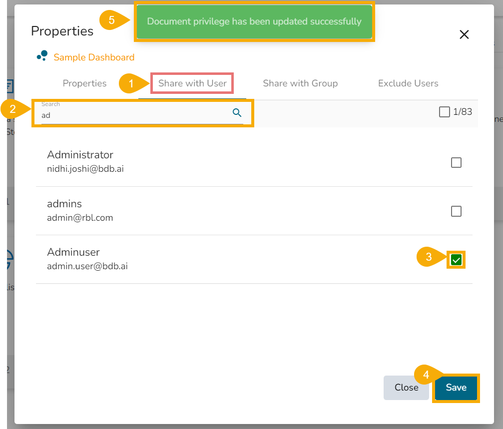Go to the Exclude Users tab
503x429 pixels.
(x=408, y=83)
